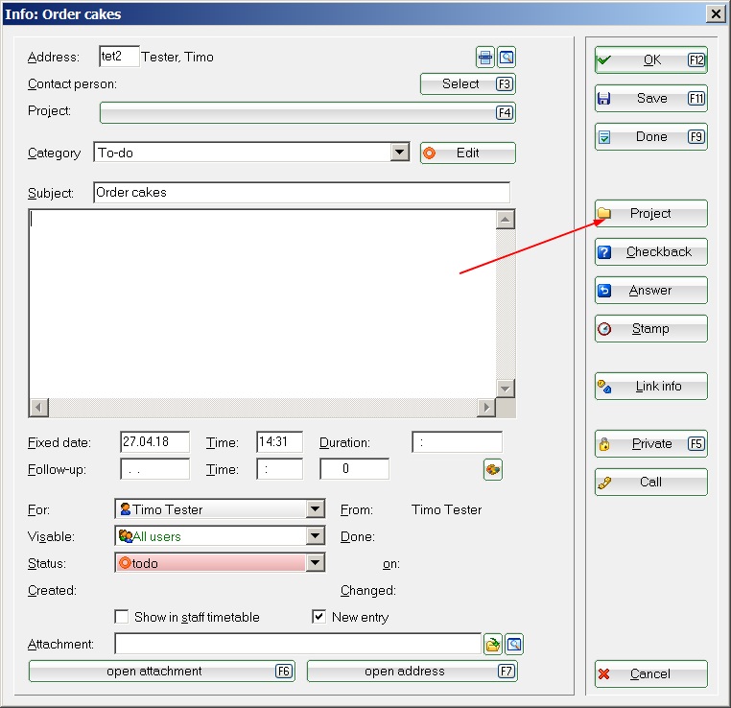
Task: Click the Edit category button
Action: click(x=467, y=153)
